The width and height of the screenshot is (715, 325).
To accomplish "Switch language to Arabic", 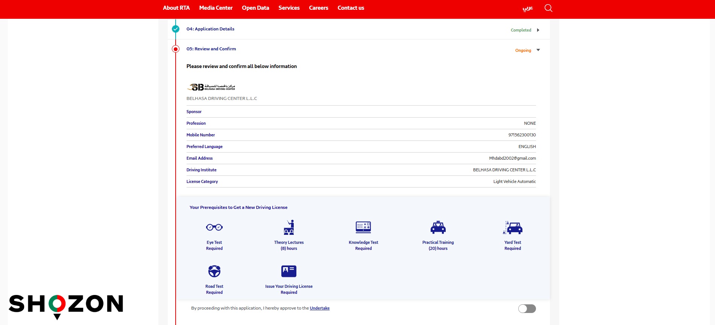I will point(527,8).
